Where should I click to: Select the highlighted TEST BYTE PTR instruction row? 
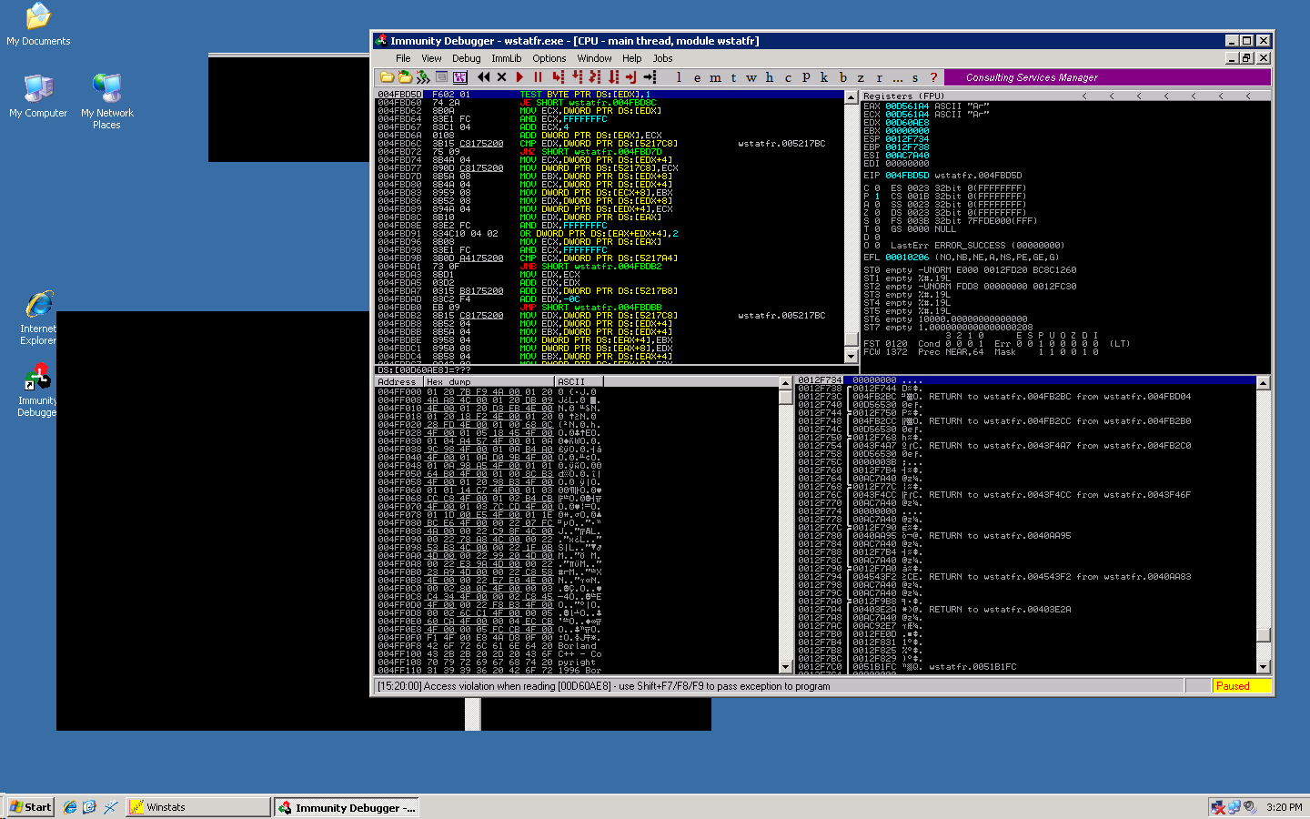click(610, 95)
